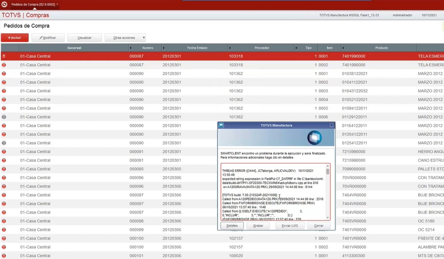Click the Item column header
This screenshot has width=444, height=259.
coord(330,48)
